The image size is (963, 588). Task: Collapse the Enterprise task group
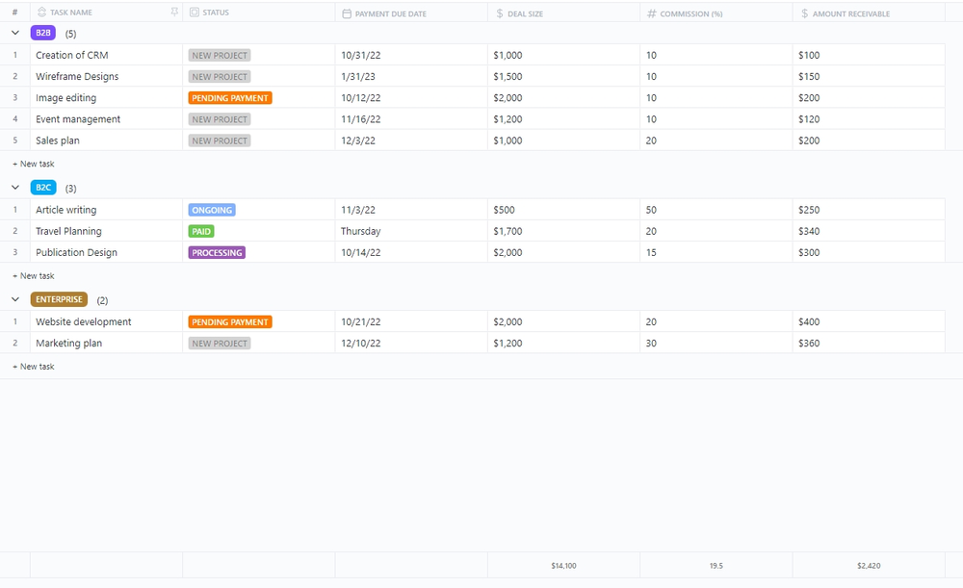(14, 299)
